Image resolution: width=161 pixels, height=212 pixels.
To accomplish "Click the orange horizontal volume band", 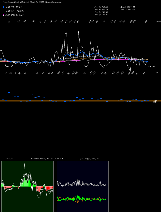I will (x=80, y=101).
